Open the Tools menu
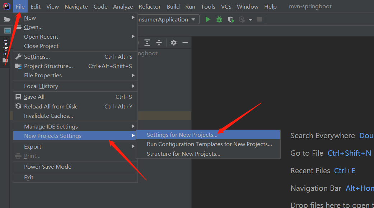This screenshot has height=208, width=374. pos(208,7)
